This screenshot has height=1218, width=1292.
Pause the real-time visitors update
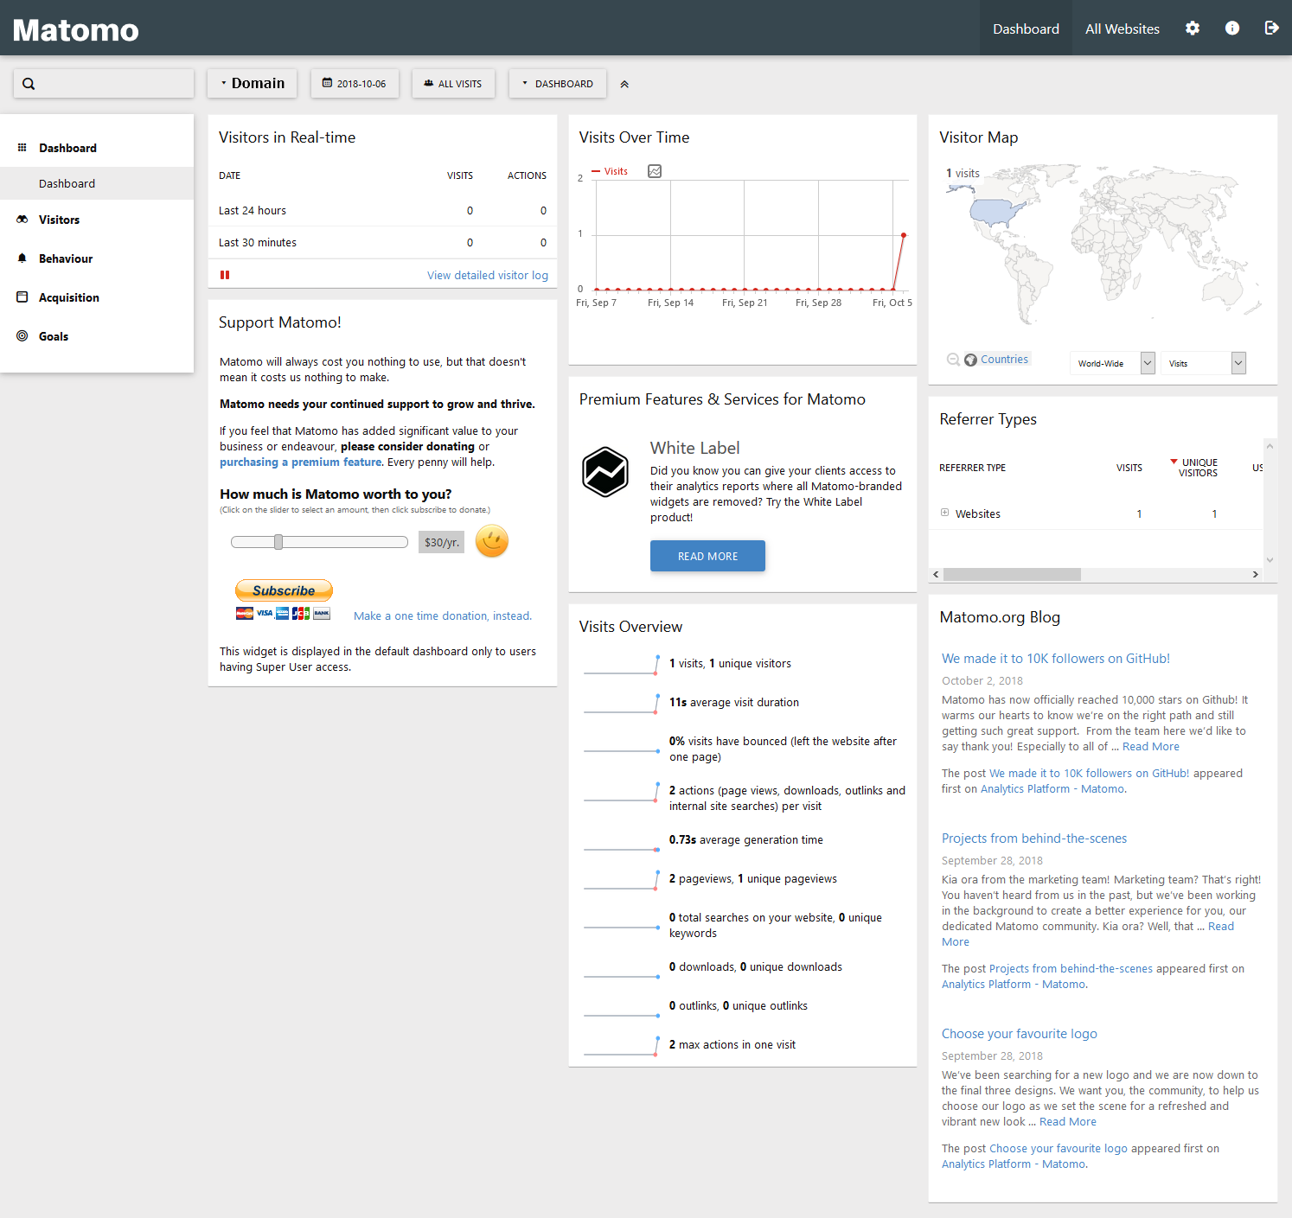[x=225, y=275]
